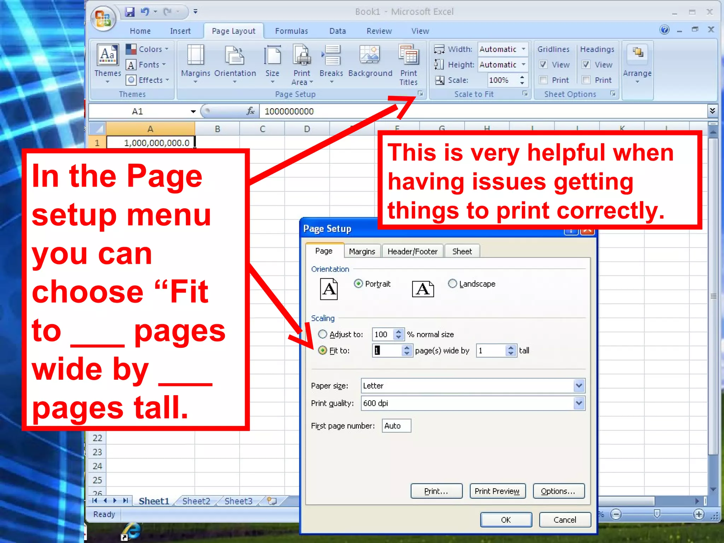Cancel the Page Setup dialog
Screen dimensions: 724x543
(565, 520)
